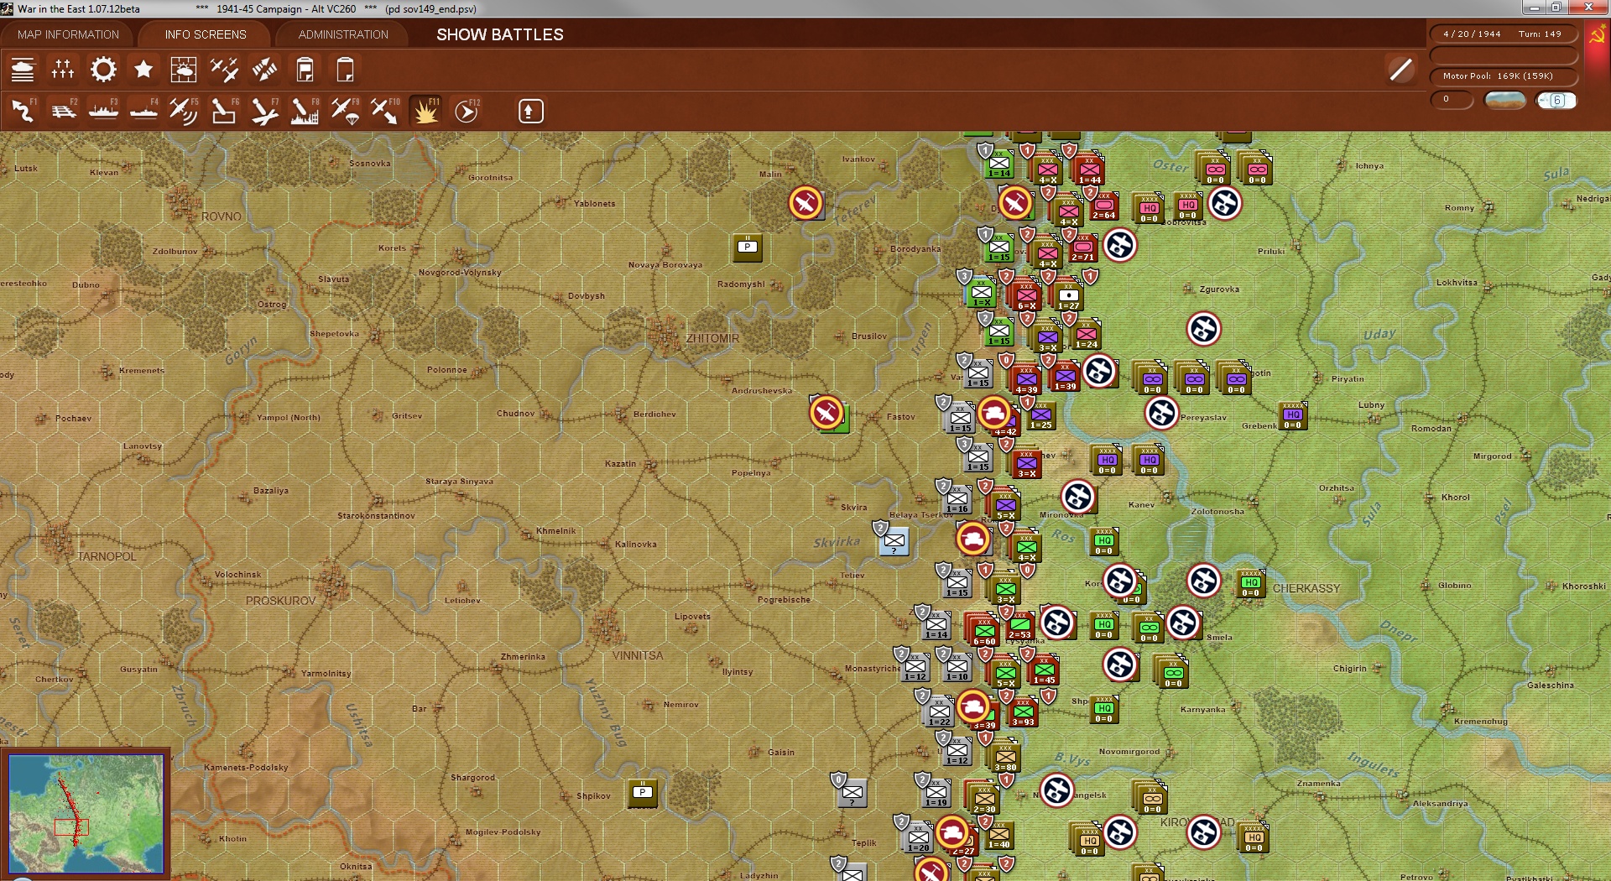Viewport: 1611px width, 881px height.
Task: Select F6 bomb unit mode icon
Action: pos(224,111)
